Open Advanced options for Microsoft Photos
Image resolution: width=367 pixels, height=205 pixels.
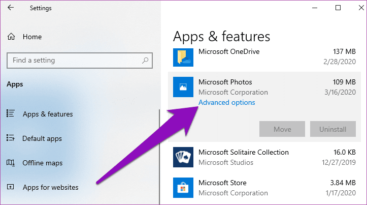[x=227, y=103]
